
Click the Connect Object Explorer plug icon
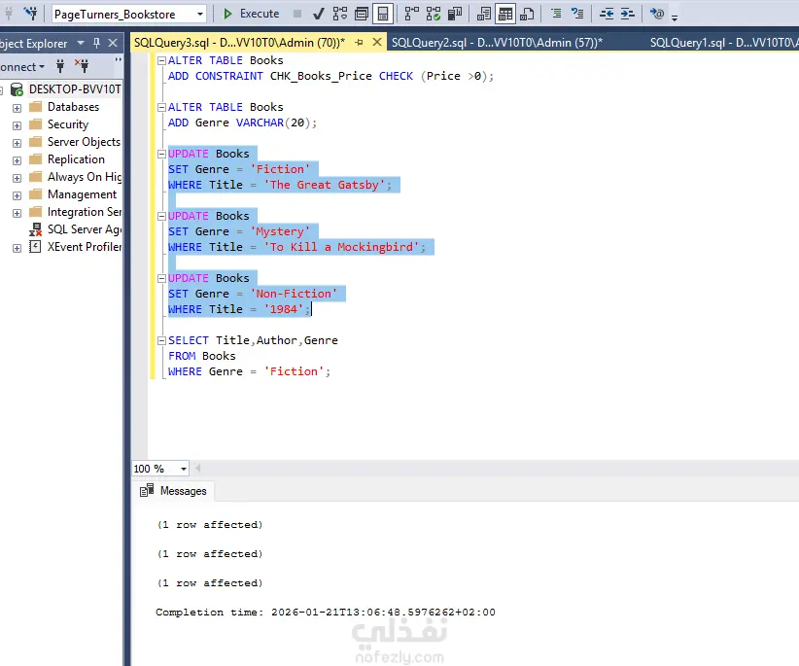(x=60, y=66)
